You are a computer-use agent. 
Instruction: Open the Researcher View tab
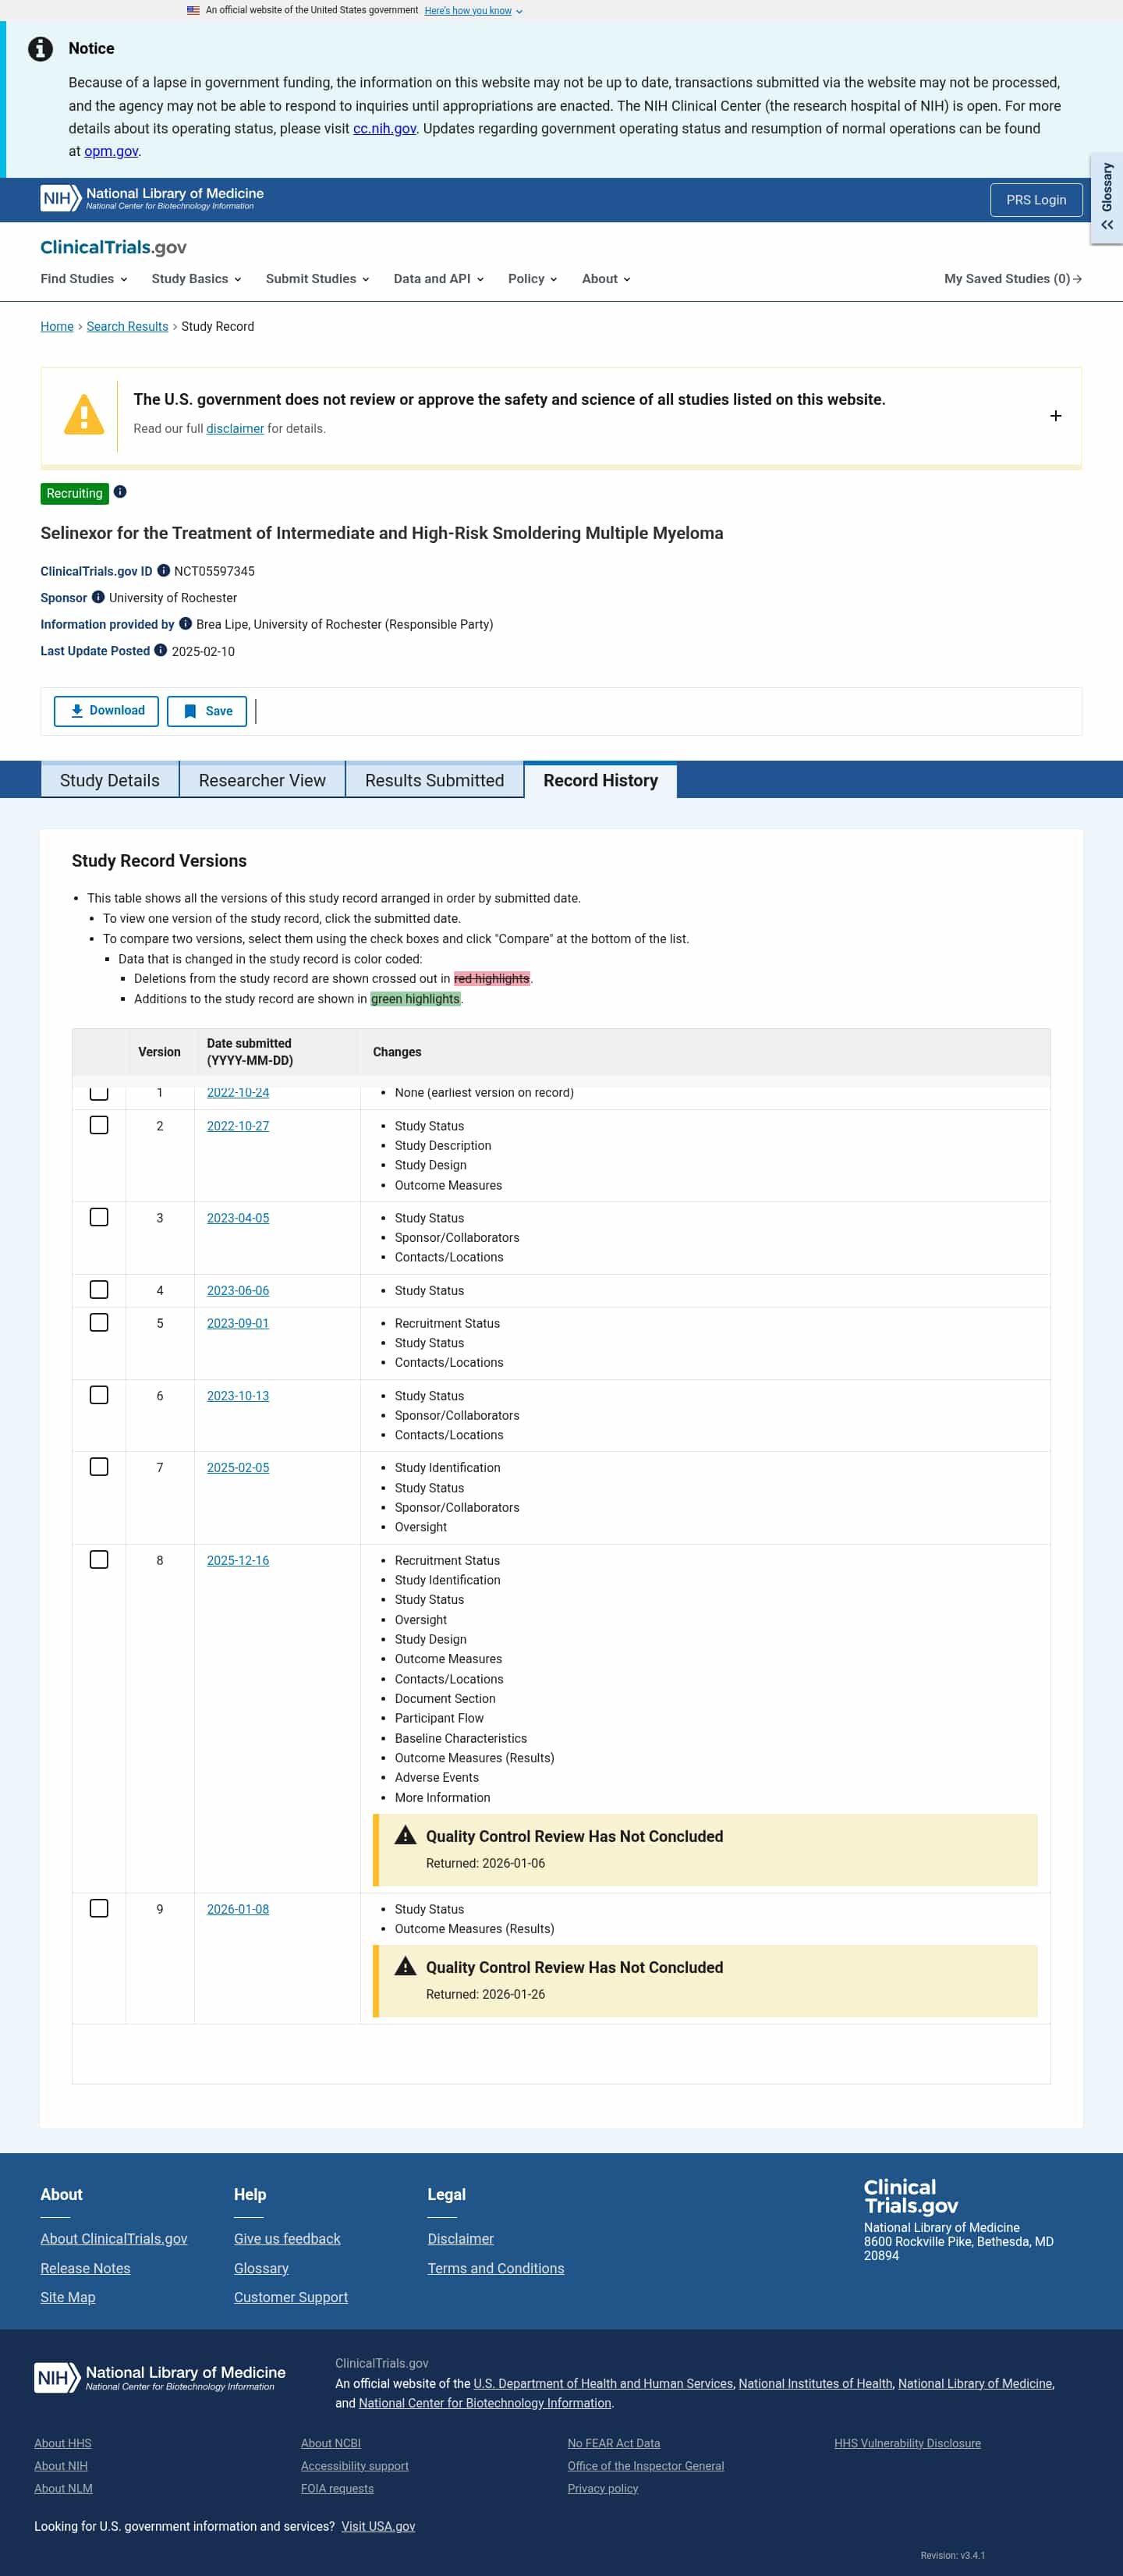click(x=262, y=780)
